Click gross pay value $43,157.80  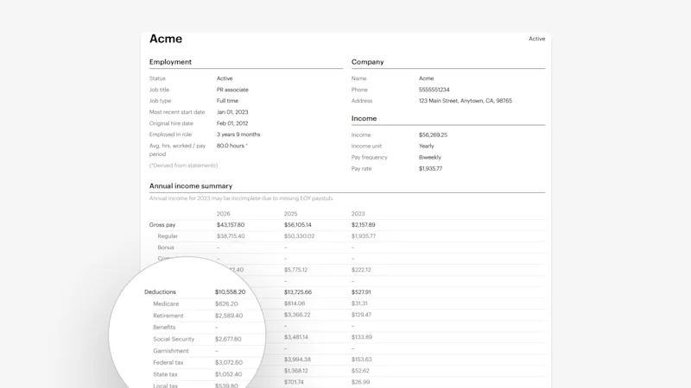(x=231, y=225)
